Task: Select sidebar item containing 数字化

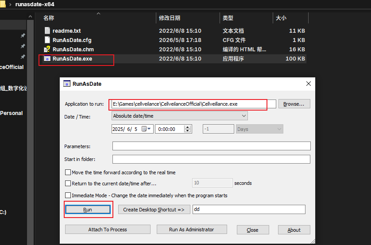Action: pyautogui.click(x=13, y=88)
